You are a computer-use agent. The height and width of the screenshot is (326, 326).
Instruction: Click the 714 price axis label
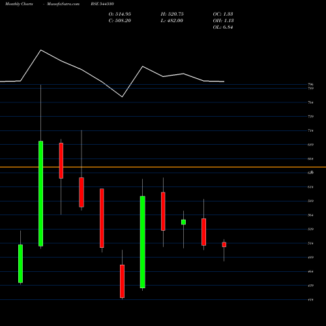pos(310,130)
